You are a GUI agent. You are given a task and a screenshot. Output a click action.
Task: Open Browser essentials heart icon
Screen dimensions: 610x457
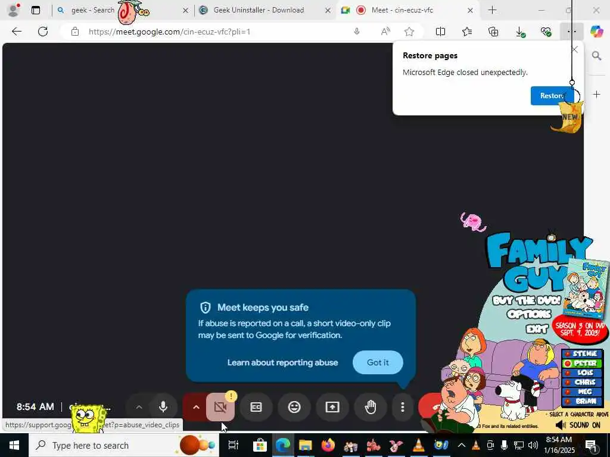(x=546, y=32)
